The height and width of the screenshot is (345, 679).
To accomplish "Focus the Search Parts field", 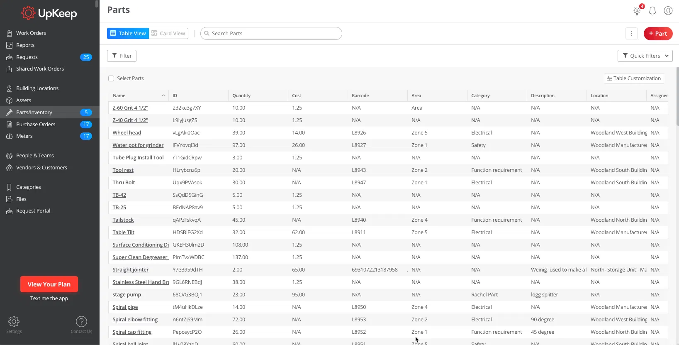I will pos(271,34).
